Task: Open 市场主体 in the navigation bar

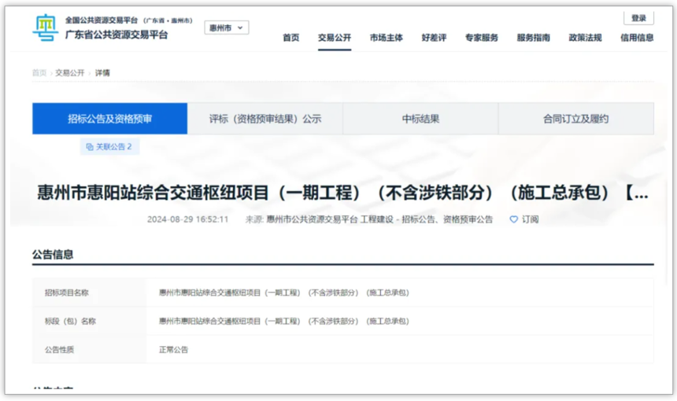Action: click(x=387, y=38)
